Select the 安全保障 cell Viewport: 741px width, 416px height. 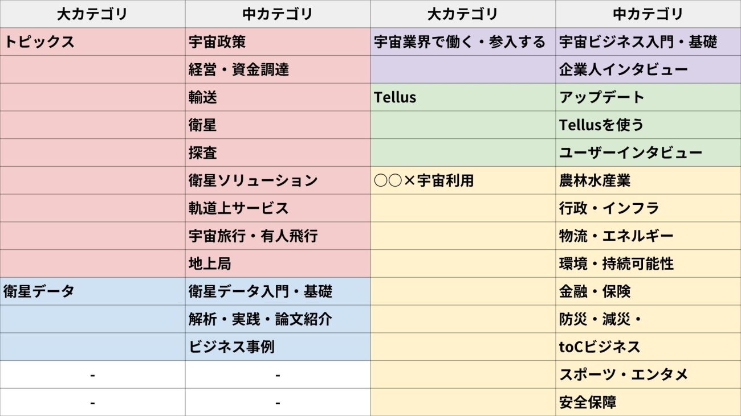click(648, 402)
